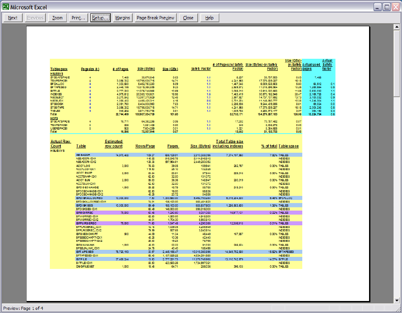Click the 'Total Table size including indexes' header
The width and height of the screenshot is (402, 313).
227,144
